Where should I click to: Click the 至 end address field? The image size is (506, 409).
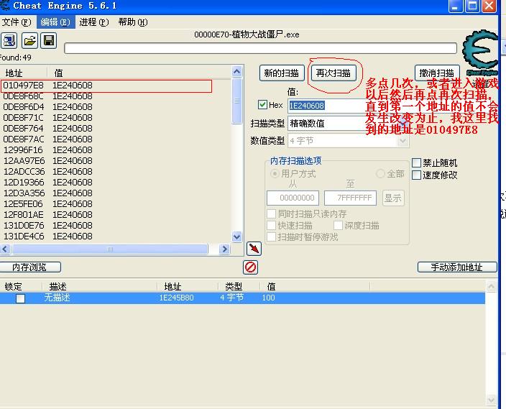[x=350, y=198]
